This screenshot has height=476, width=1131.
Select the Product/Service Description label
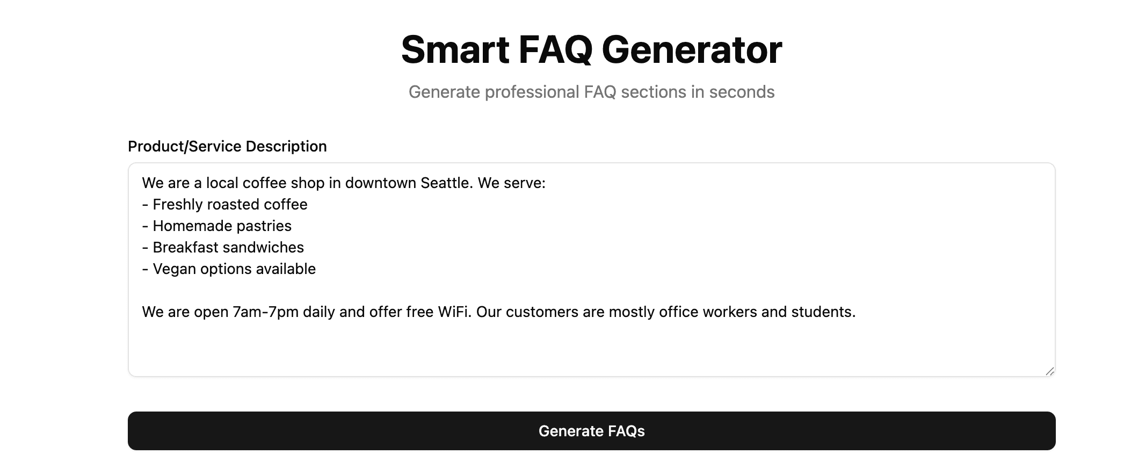(226, 146)
